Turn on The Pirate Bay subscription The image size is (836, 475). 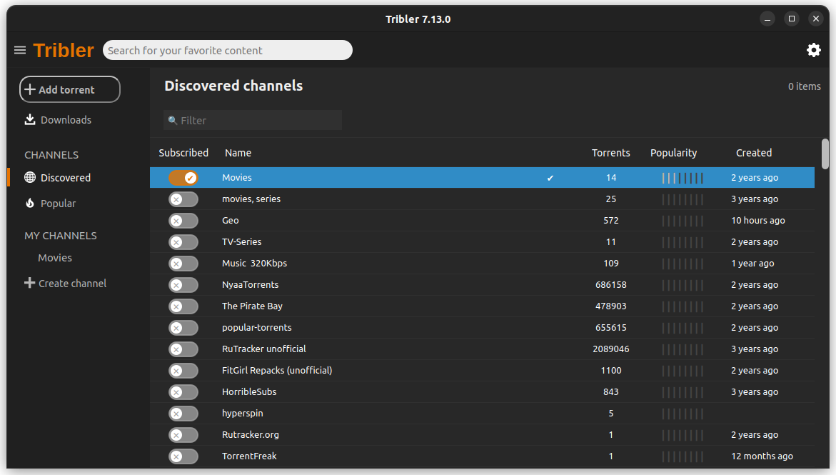point(183,306)
